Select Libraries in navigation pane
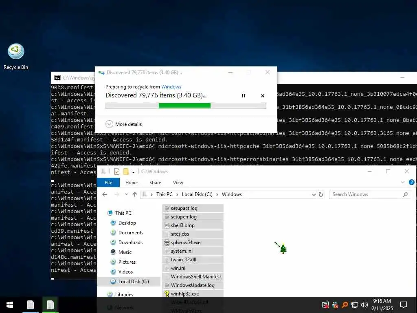This screenshot has width=417, height=313. [124, 294]
